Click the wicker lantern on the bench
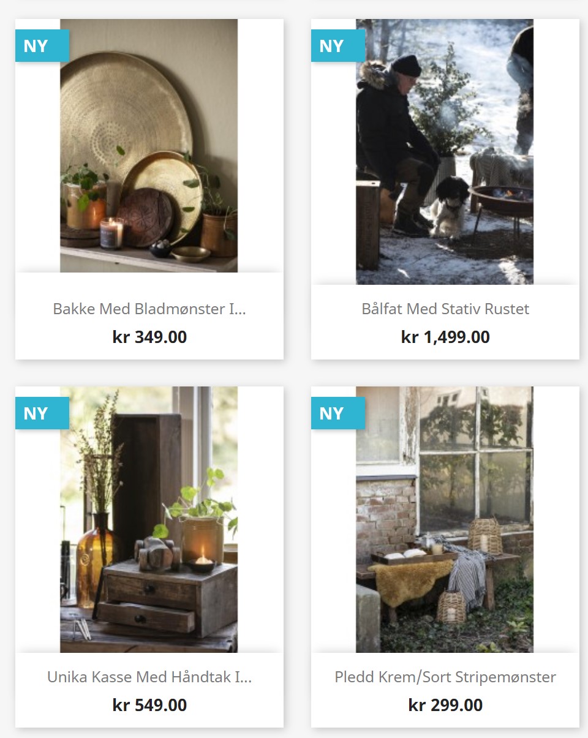This screenshot has height=738, width=588. click(x=485, y=536)
